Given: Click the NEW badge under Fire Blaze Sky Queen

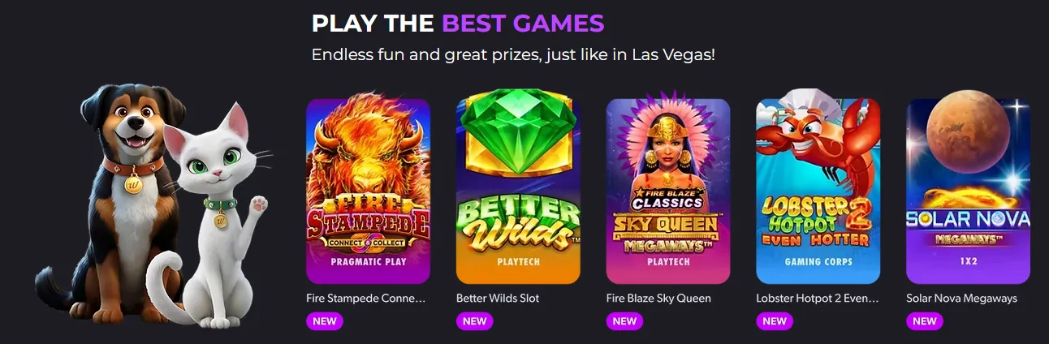Looking at the screenshot, I should pos(624,321).
